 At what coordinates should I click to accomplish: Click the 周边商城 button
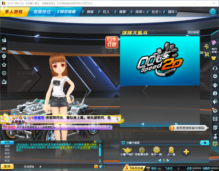193,33
